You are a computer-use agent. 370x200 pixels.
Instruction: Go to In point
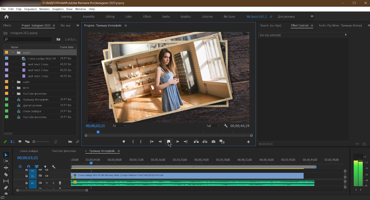coord(152,142)
